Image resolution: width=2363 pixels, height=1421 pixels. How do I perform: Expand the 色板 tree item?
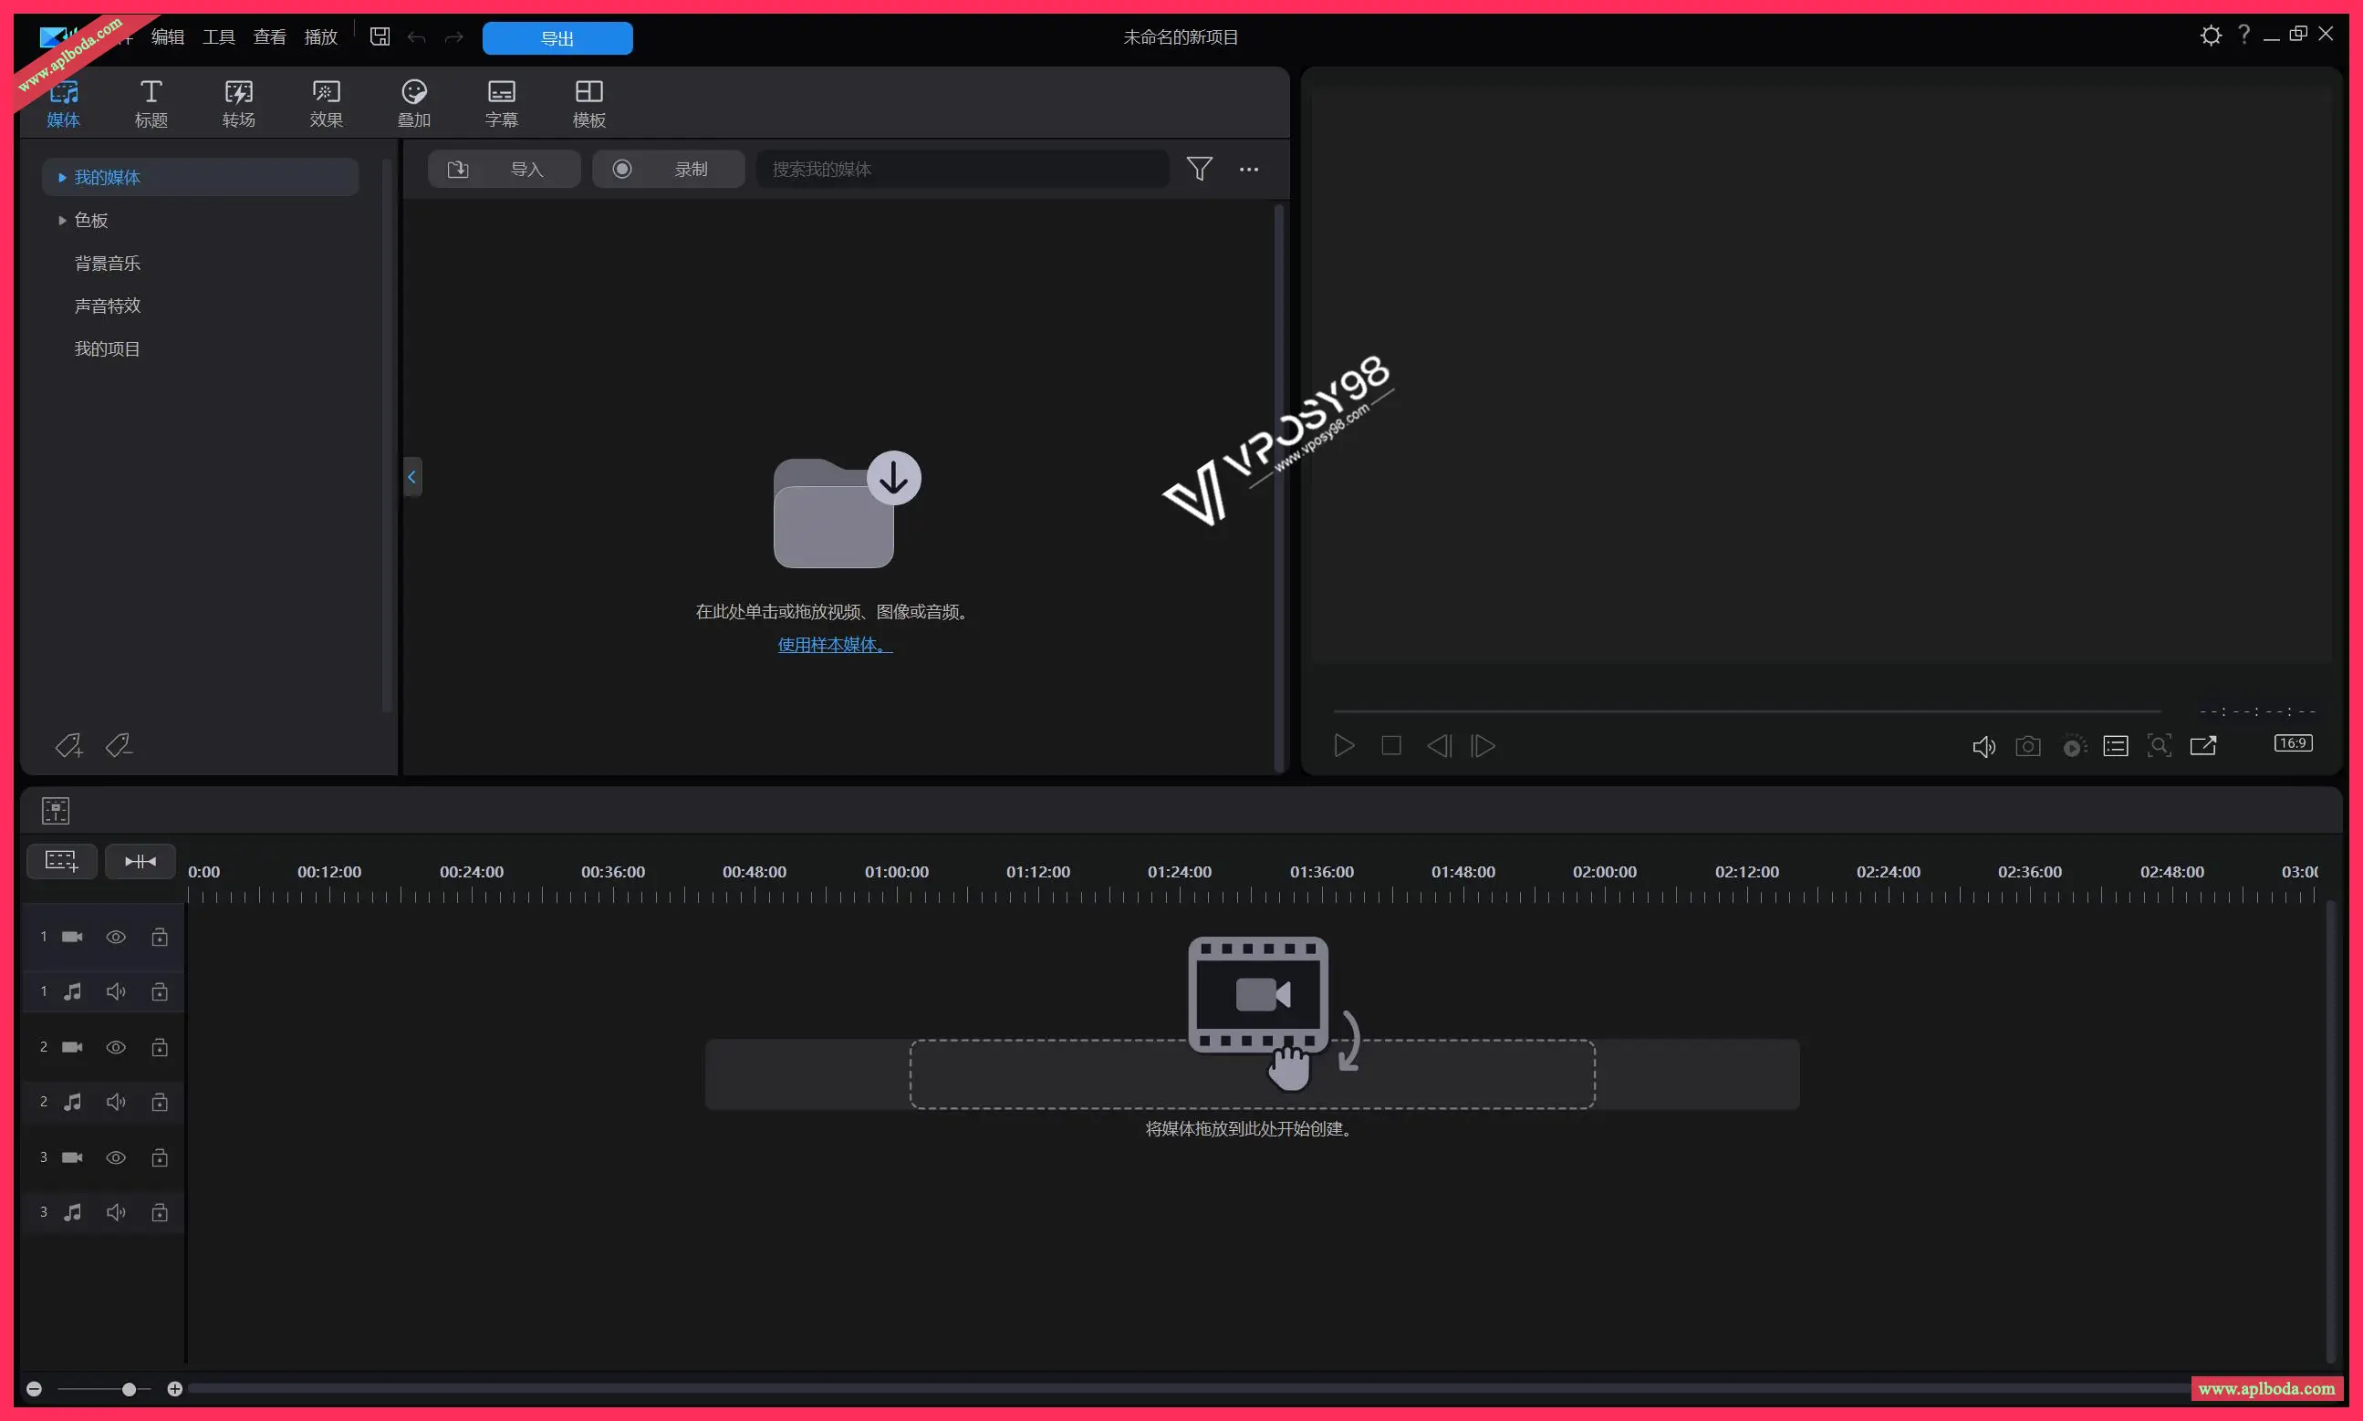click(x=62, y=220)
